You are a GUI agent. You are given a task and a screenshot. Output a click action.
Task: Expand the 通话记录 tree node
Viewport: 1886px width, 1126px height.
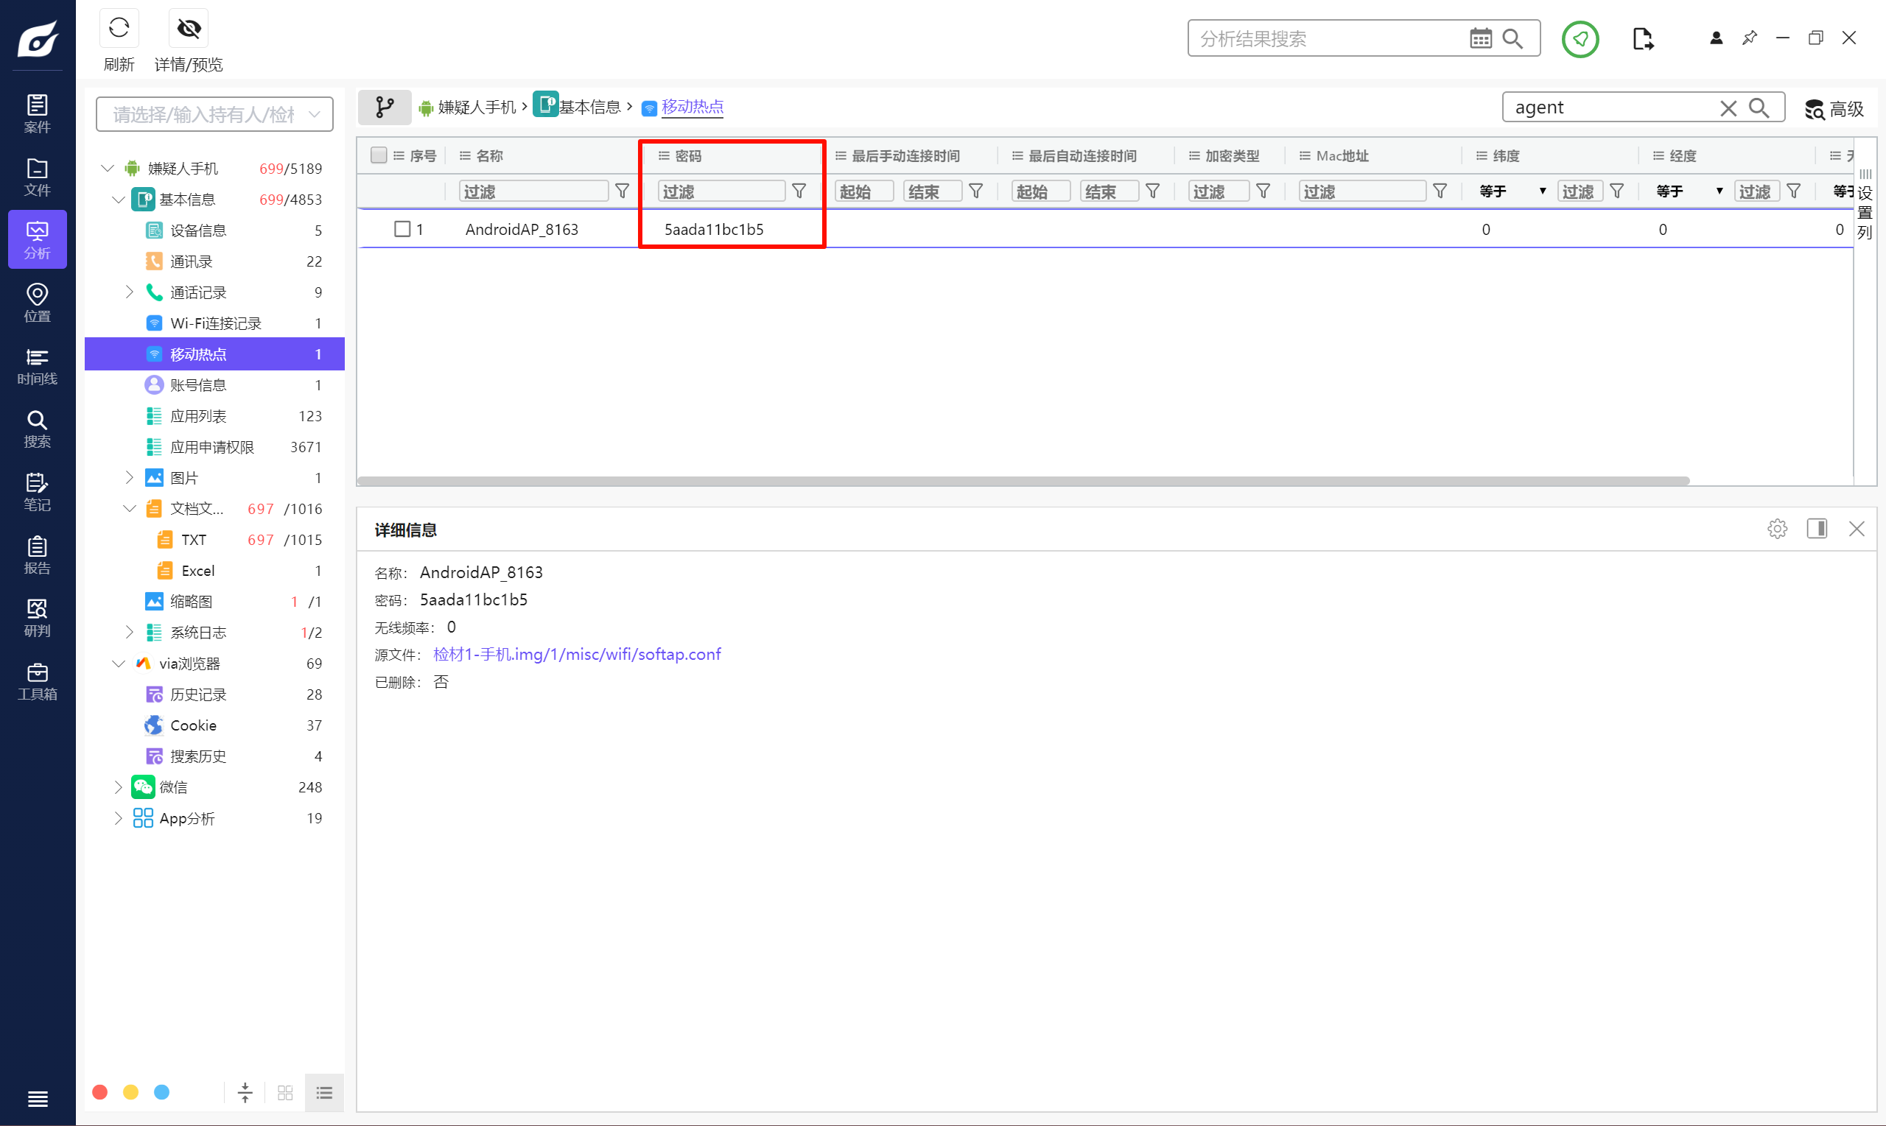pyautogui.click(x=129, y=292)
